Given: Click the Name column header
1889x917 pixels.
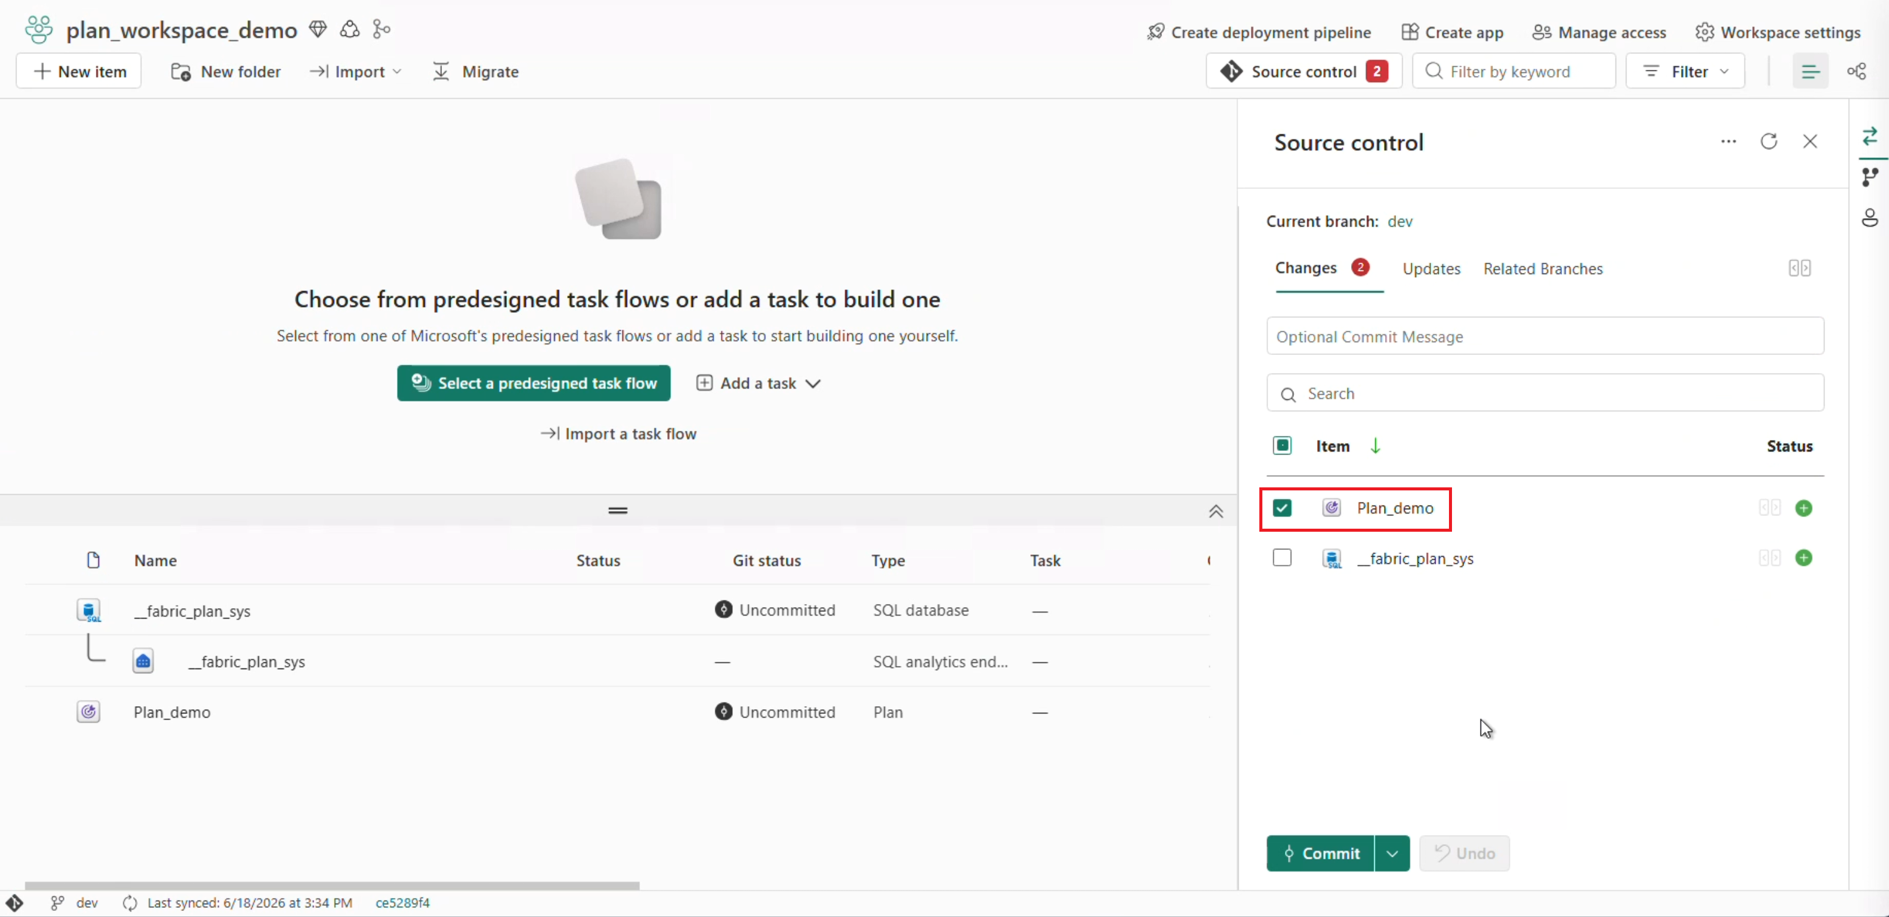Looking at the screenshot, I should coord(156,561).
